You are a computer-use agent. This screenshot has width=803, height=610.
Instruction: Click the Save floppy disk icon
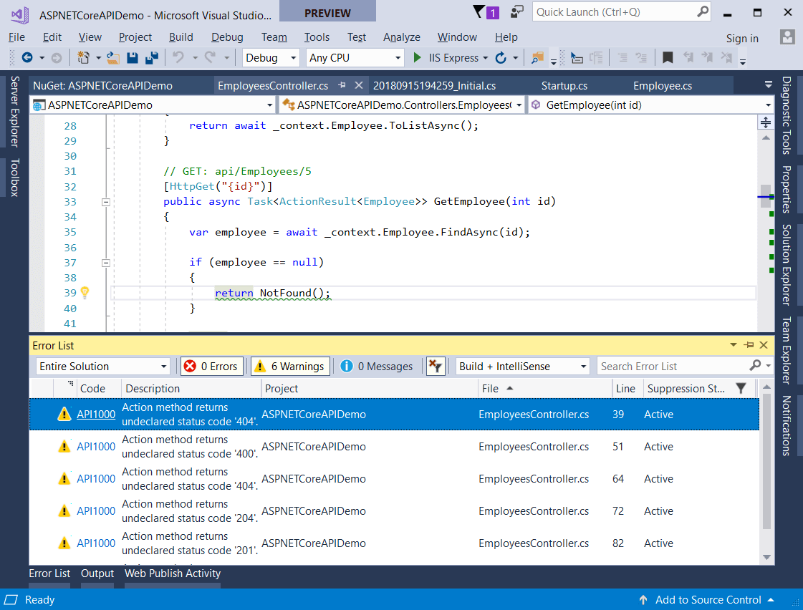132,58
